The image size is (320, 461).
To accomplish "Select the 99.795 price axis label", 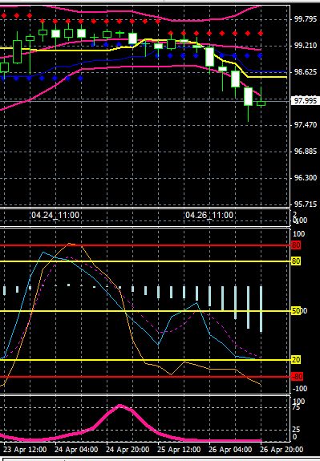I will point(306,20).
